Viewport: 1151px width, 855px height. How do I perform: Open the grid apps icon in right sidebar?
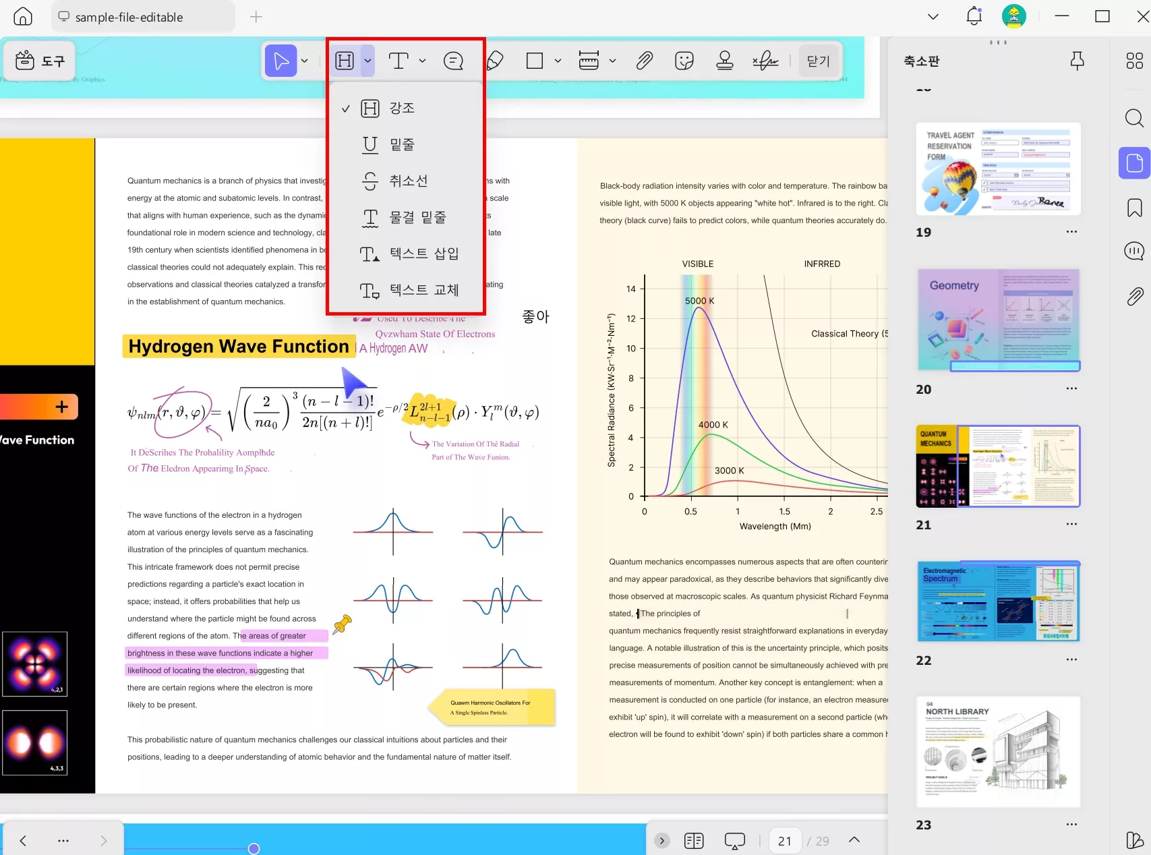(x=1135, y=61)
